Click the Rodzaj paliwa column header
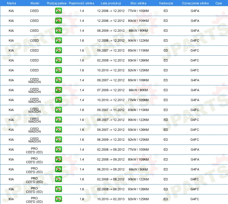The image size is (228, 204). point(57,3)
